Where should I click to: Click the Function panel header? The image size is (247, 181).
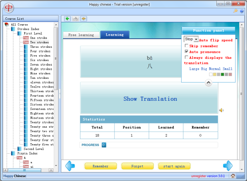pos(209,31)
